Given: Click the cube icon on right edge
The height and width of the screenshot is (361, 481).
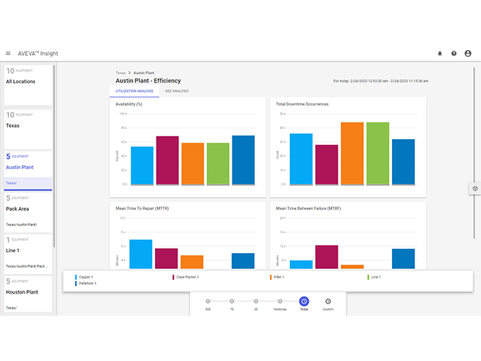Looking at the screenshot, I should tap(474, 188).
